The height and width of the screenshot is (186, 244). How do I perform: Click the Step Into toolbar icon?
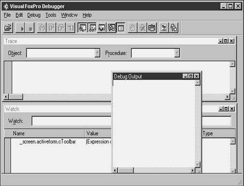(x=42, y=28)
